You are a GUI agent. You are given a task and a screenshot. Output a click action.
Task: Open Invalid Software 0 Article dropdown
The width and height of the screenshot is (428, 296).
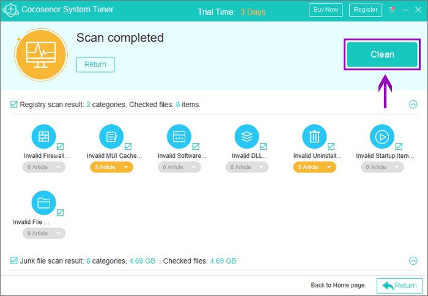coord(179,167)
